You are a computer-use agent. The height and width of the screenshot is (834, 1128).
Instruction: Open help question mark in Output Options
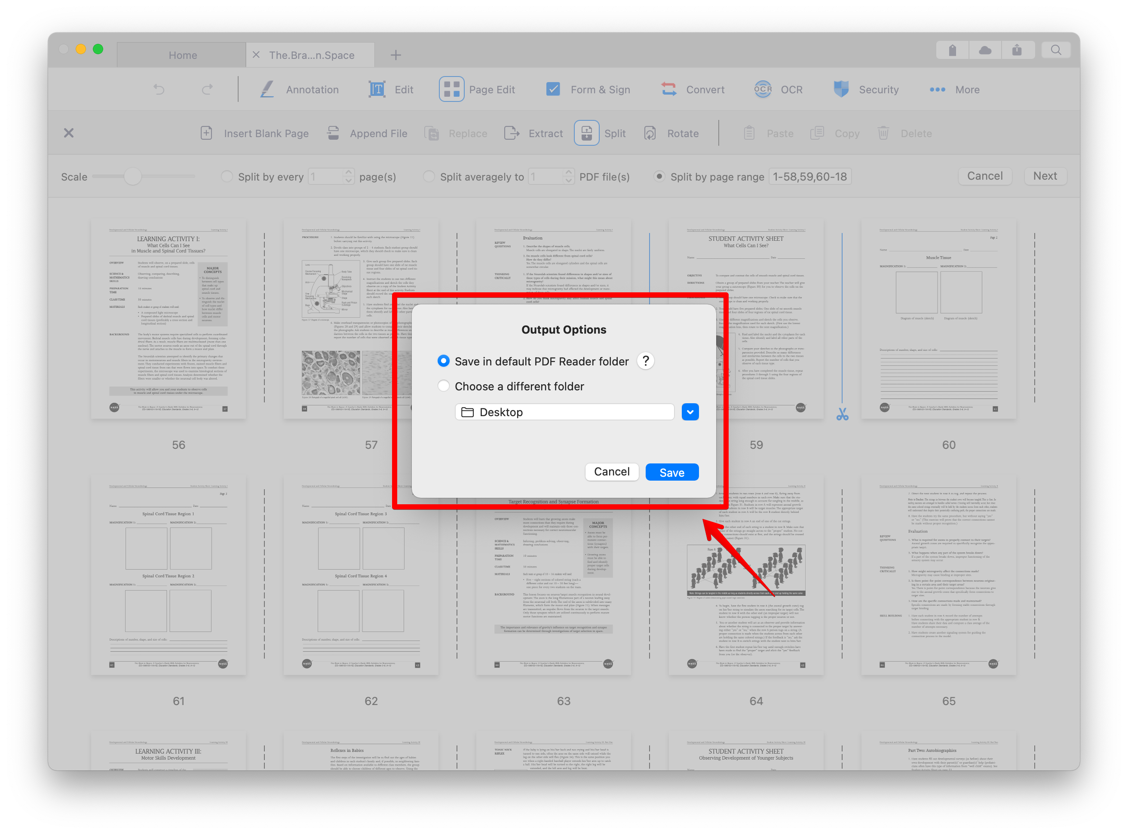pyautogui.click(x=646, y=361)
